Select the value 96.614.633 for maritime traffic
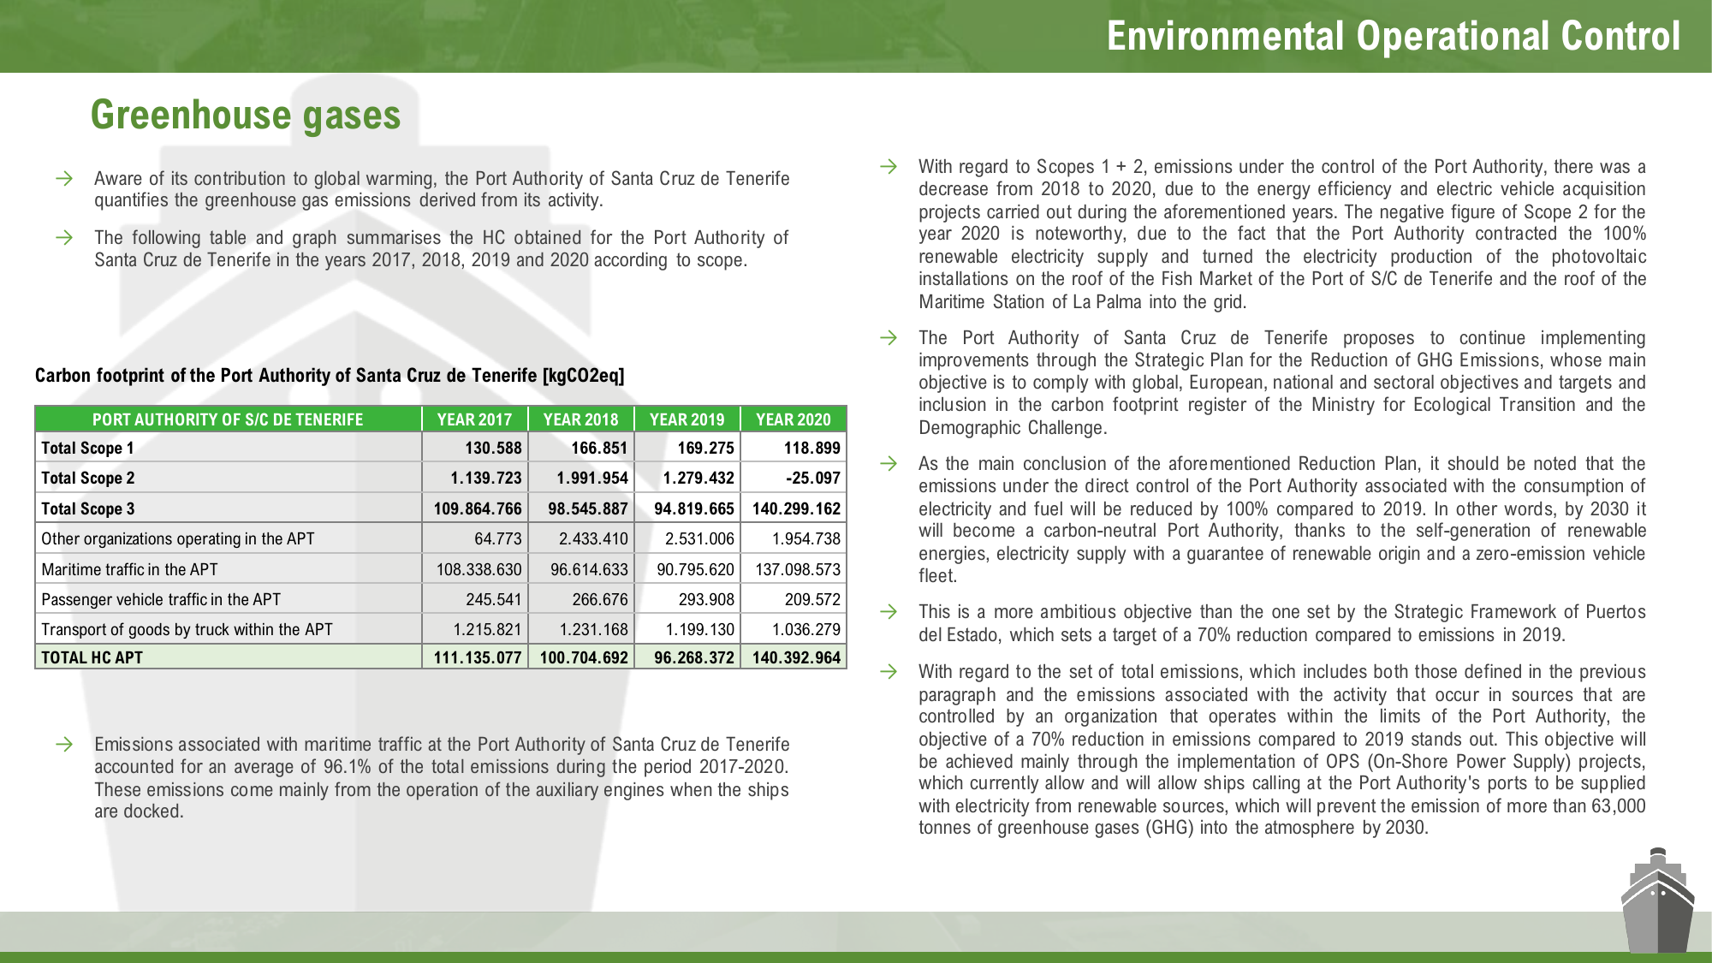 click(x=589, y=569)
